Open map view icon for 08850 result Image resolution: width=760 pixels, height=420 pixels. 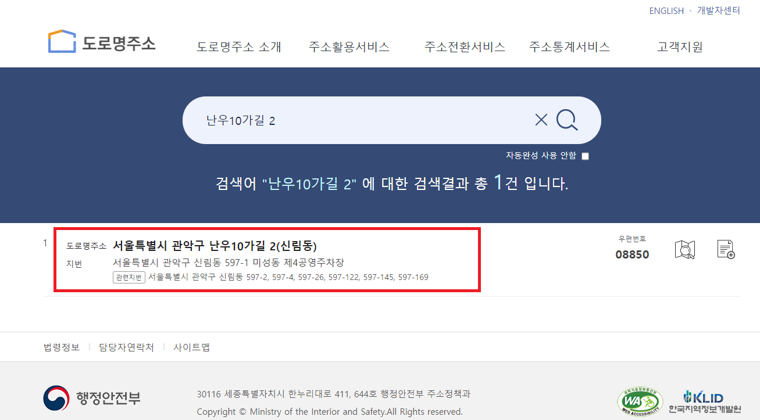685,249
